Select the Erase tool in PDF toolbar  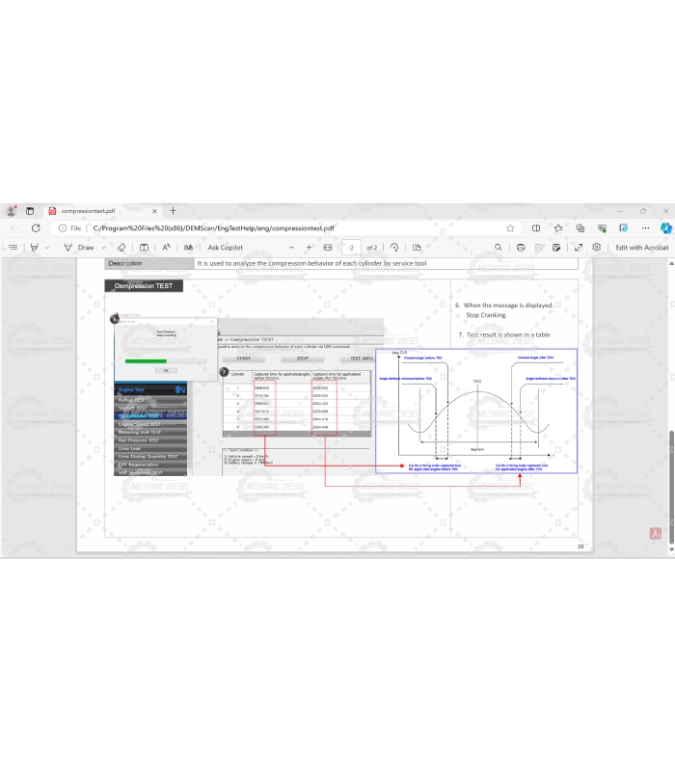tap(121, 248)
